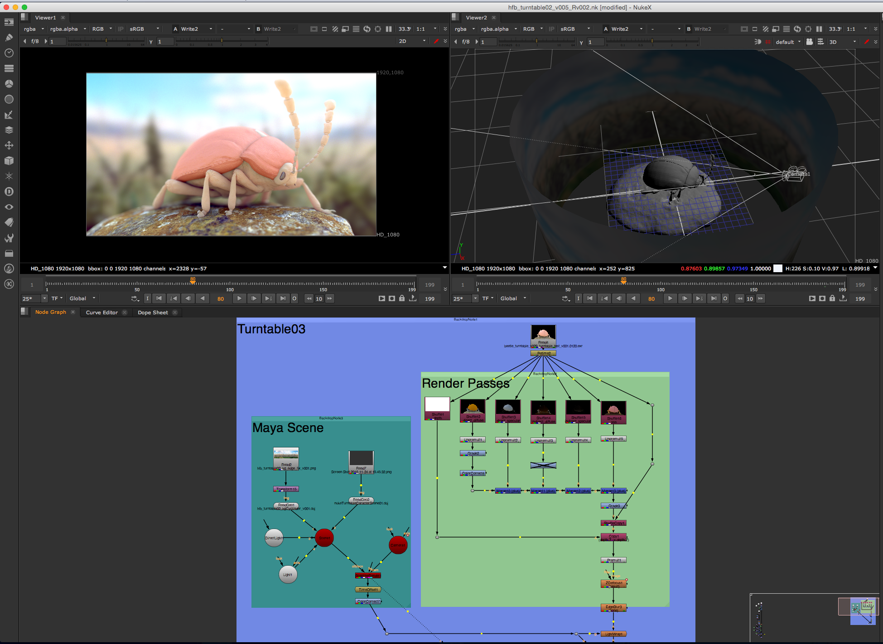Click the refresh viewer icon in Viewer1
883x644 pixels.
click(x=367, y=29)
